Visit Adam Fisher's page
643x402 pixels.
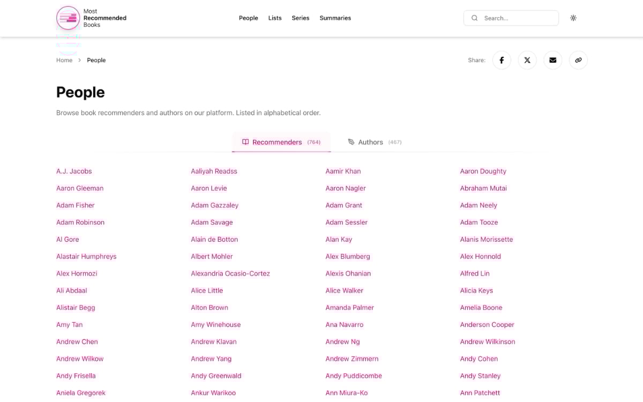coord(76,205)
